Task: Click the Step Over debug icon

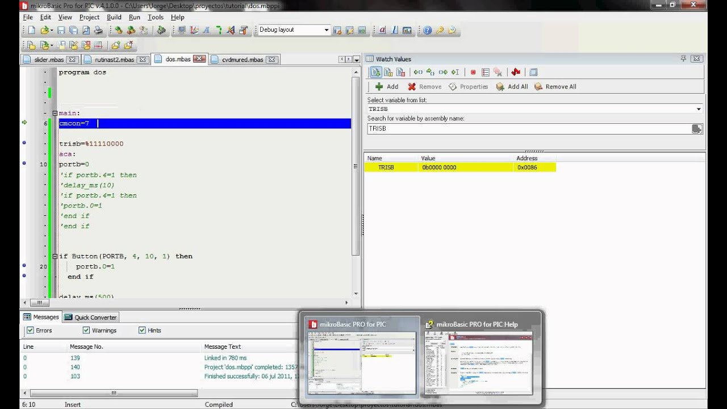Action: coord(430,72)
